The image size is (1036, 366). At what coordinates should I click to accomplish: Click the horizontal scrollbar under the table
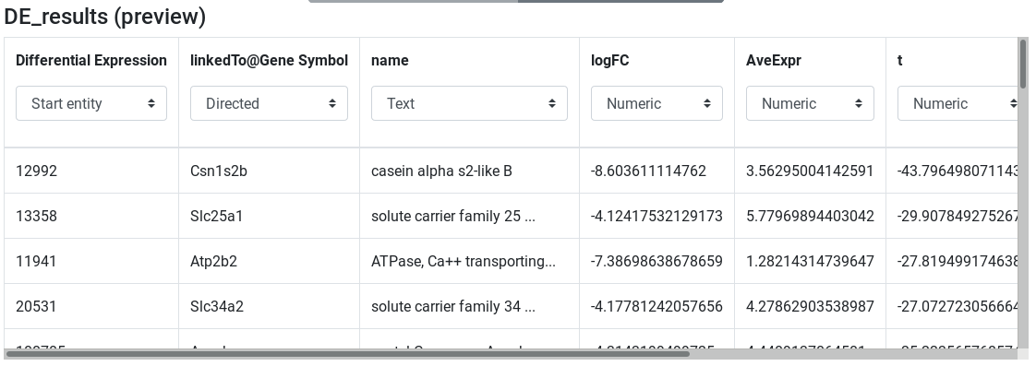(x=347, y=354)
